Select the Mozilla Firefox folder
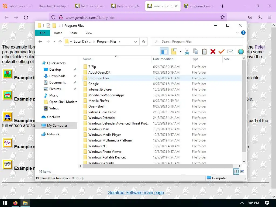 (99, 101)
